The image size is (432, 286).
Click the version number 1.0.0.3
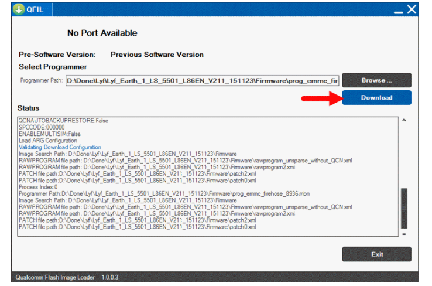(x=110, y=277)
